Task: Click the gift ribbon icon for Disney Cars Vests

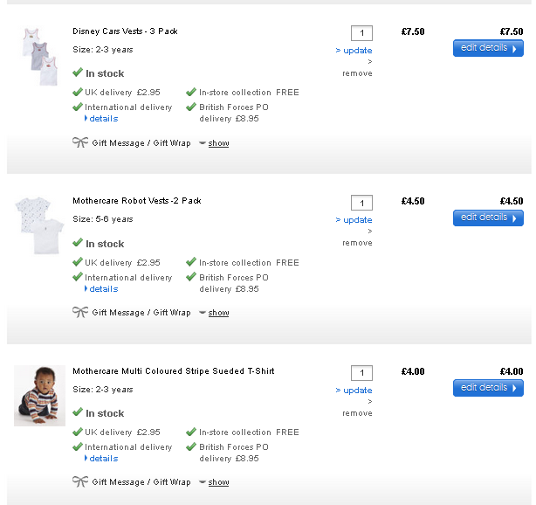Action: [x=80, y=142]
